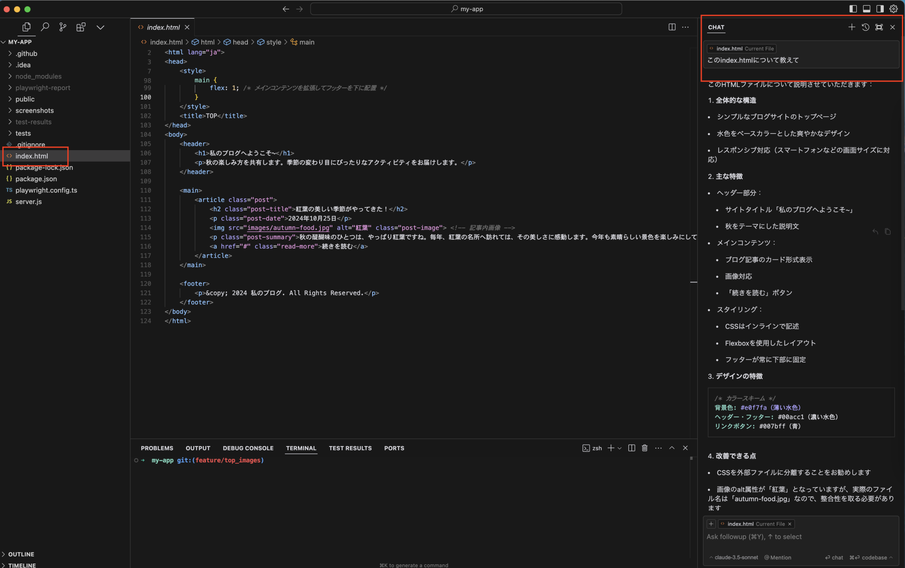Open package-lock.json in the explorer
Image resolution: width=905 pixels, height=568 pixels.
point(44,167)
